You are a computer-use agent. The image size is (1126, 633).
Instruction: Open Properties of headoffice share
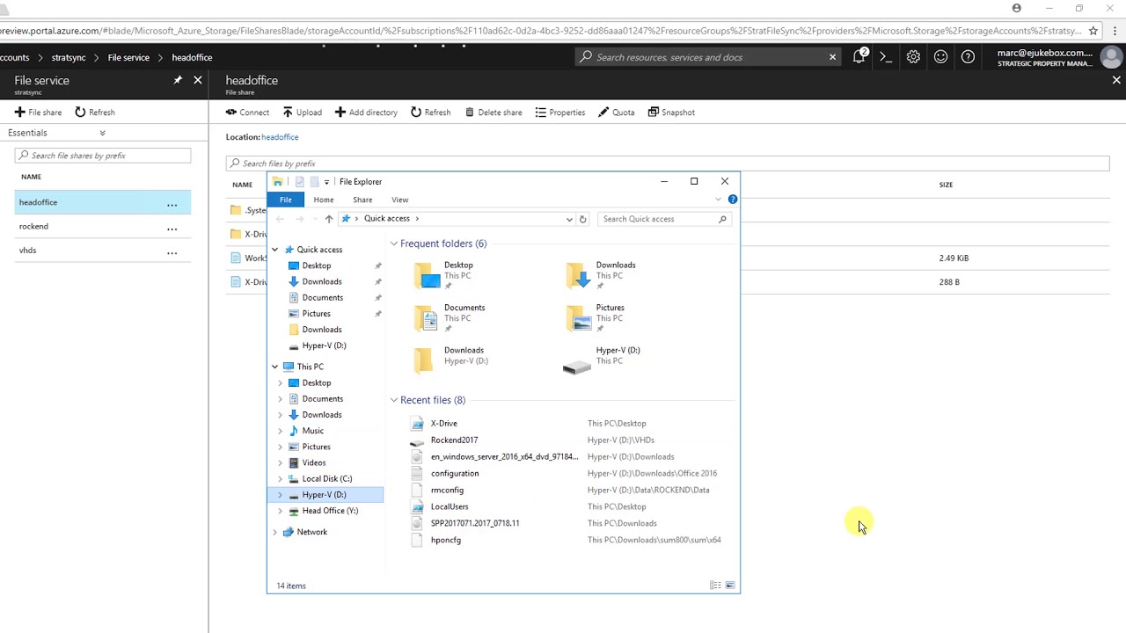click(559, 113)
